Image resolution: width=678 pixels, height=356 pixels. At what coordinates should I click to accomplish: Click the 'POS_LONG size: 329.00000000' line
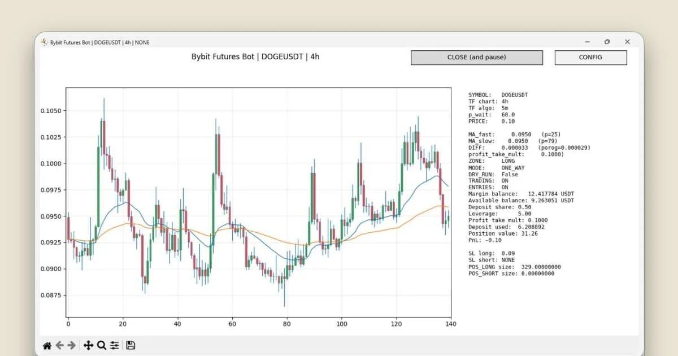coord(515,267)
